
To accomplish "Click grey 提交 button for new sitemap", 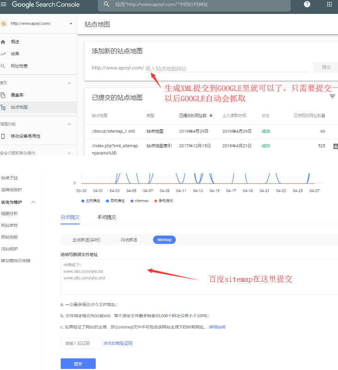I will tap(326, 67).
